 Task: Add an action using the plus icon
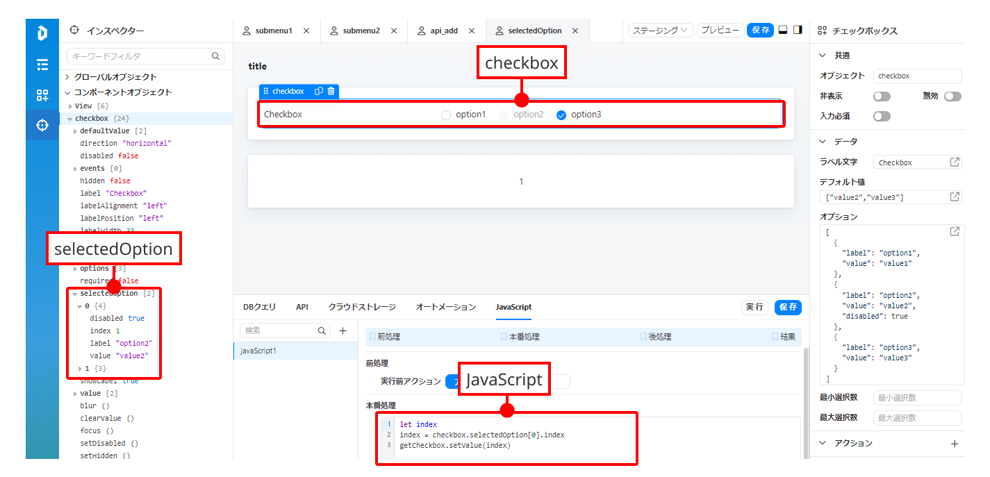(955, 444)
